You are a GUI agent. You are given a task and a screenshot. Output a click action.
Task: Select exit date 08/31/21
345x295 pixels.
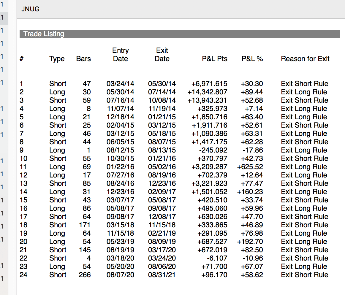coord(162,275)
